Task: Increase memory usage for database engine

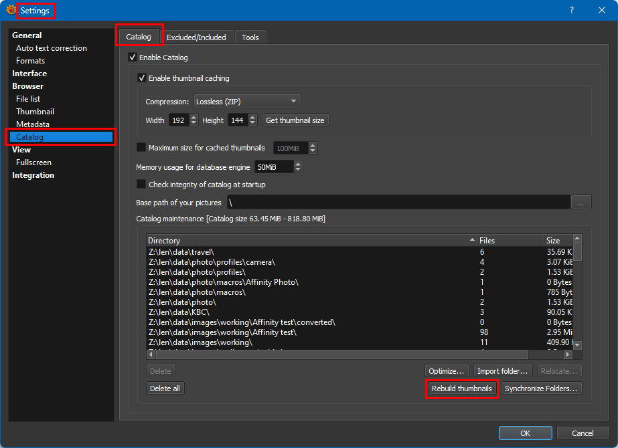Action: click(298, 164)
